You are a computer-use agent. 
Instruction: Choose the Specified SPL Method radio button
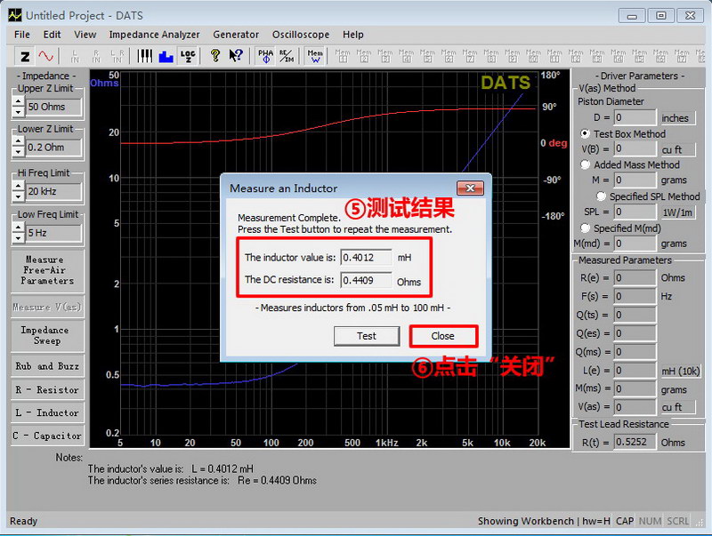pyautogui.click(x=602, y=196)
